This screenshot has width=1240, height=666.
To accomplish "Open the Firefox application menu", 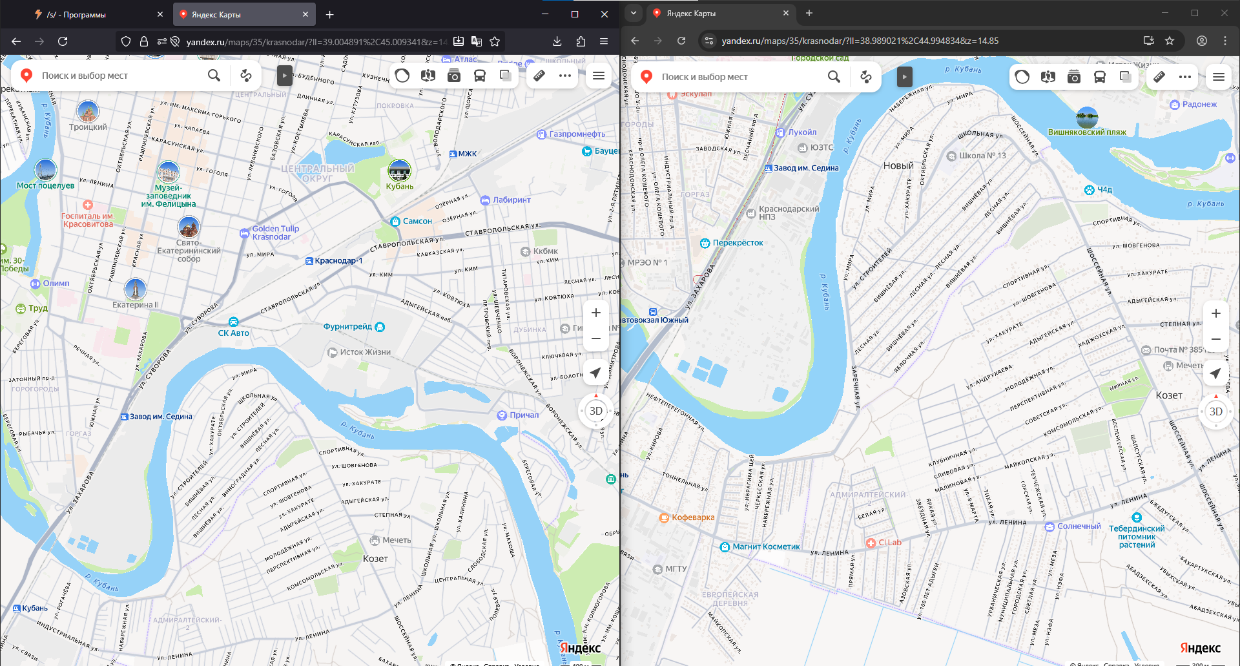I will [x=604, y=41].
